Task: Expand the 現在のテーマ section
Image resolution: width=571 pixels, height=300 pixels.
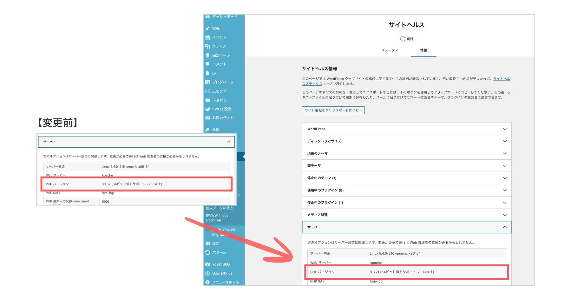Action: click(x=406, y=153)
